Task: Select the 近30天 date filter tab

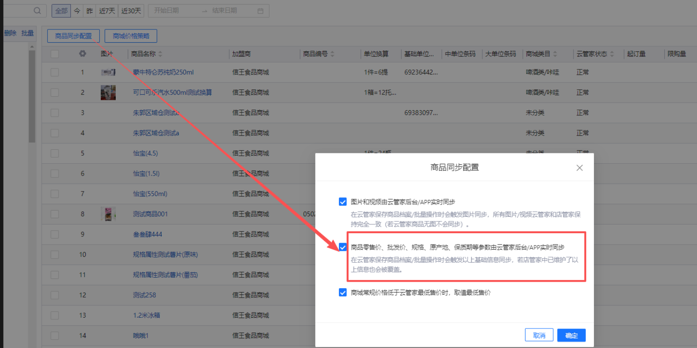Action: 131,11
